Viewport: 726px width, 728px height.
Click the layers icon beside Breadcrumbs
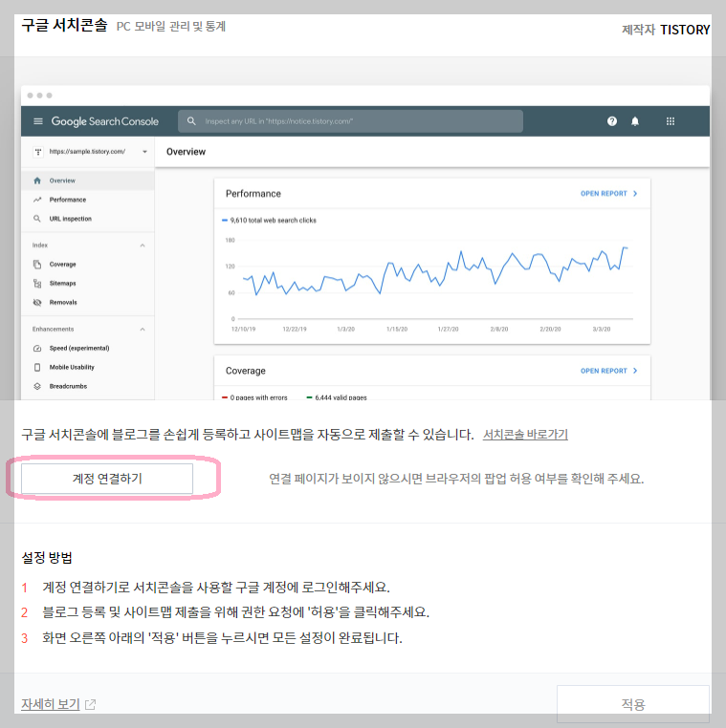(37, 386)
